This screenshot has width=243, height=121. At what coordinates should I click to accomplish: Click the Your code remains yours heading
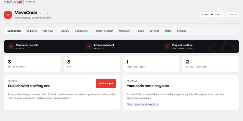point(148,86)
